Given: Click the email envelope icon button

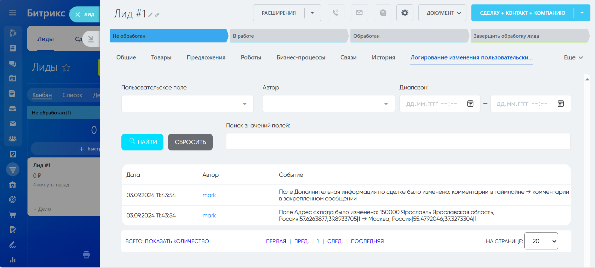Looking at the screenshot, I should point(359,13).
